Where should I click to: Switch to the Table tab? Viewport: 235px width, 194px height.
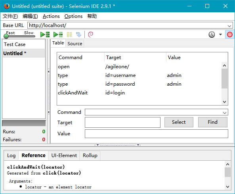(58, 43)
